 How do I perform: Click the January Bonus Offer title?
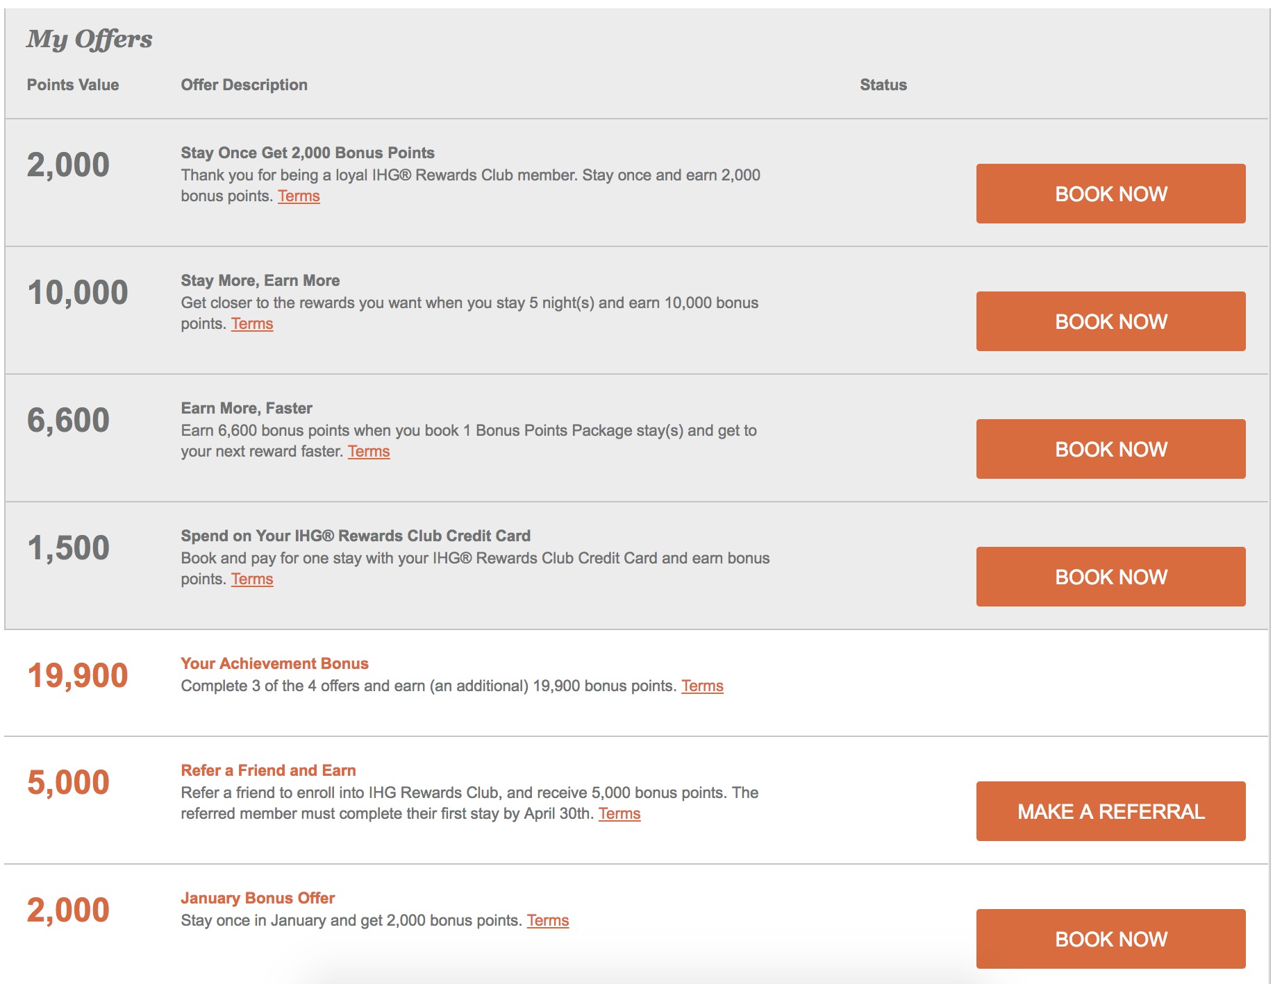pos(258,898)
